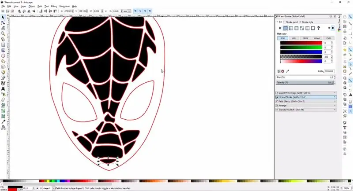Image resolution: width=353 pixels, height=191 pixels.
Task: Switch to the Stroke style tab
Action: [x=306, y=22]
